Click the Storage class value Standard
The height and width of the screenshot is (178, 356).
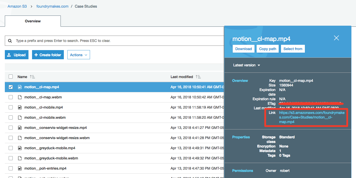[x=287, y=137]
